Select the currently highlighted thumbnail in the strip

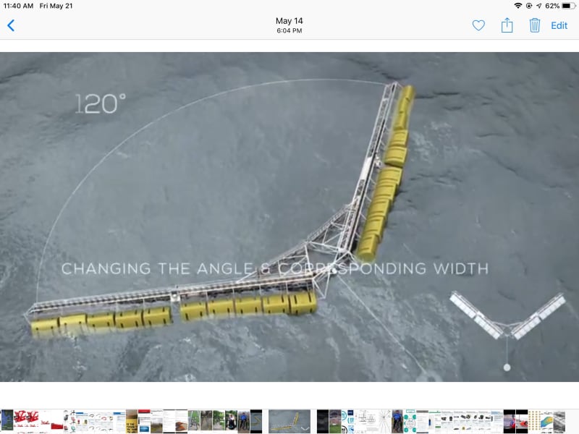coord(289,422)
